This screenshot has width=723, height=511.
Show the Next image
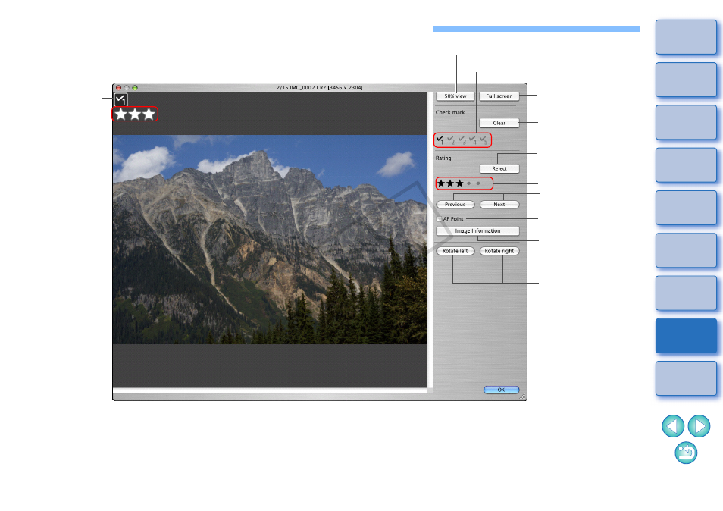[x=499, y=204]
